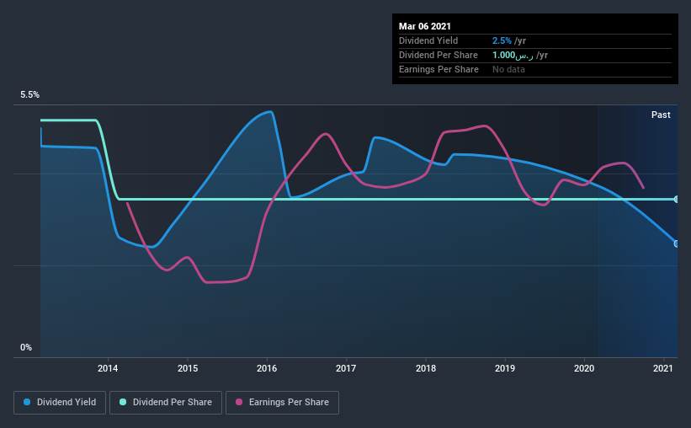The width and height of the screenshot is (691, 428).
Task: Click the 2015 x-axis label
Action: click(x=188, y=368)
